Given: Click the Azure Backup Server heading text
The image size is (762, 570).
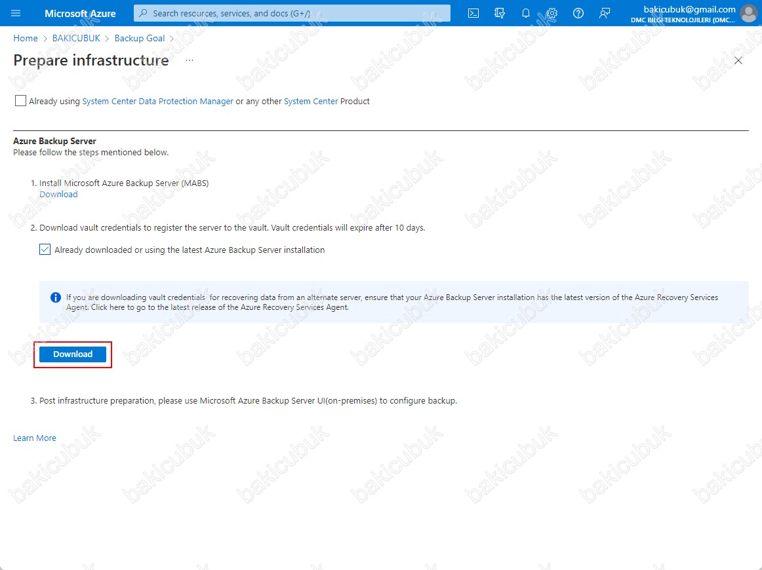Looking at the screenshot, I should click(x=54, y=141).
